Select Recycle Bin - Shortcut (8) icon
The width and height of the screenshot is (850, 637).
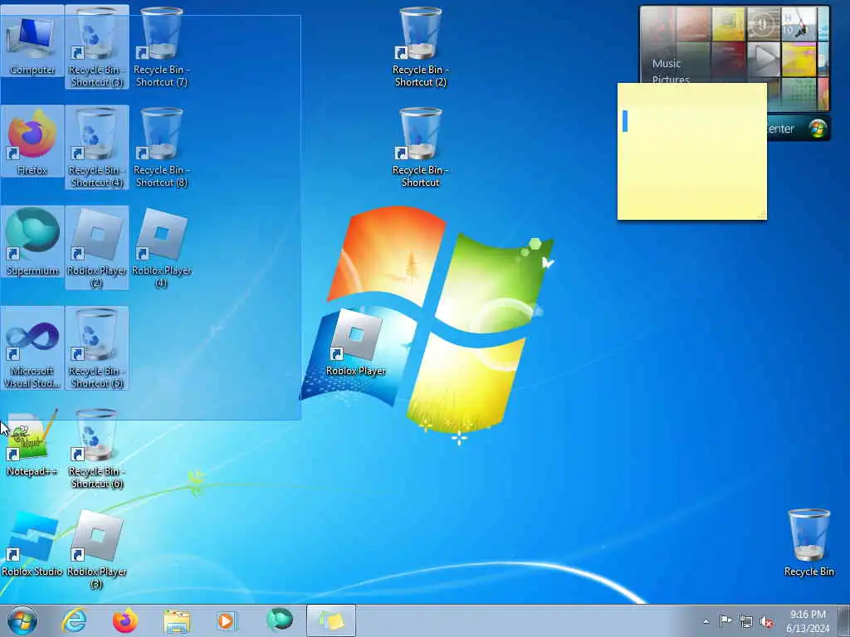(x=162, y=148)
